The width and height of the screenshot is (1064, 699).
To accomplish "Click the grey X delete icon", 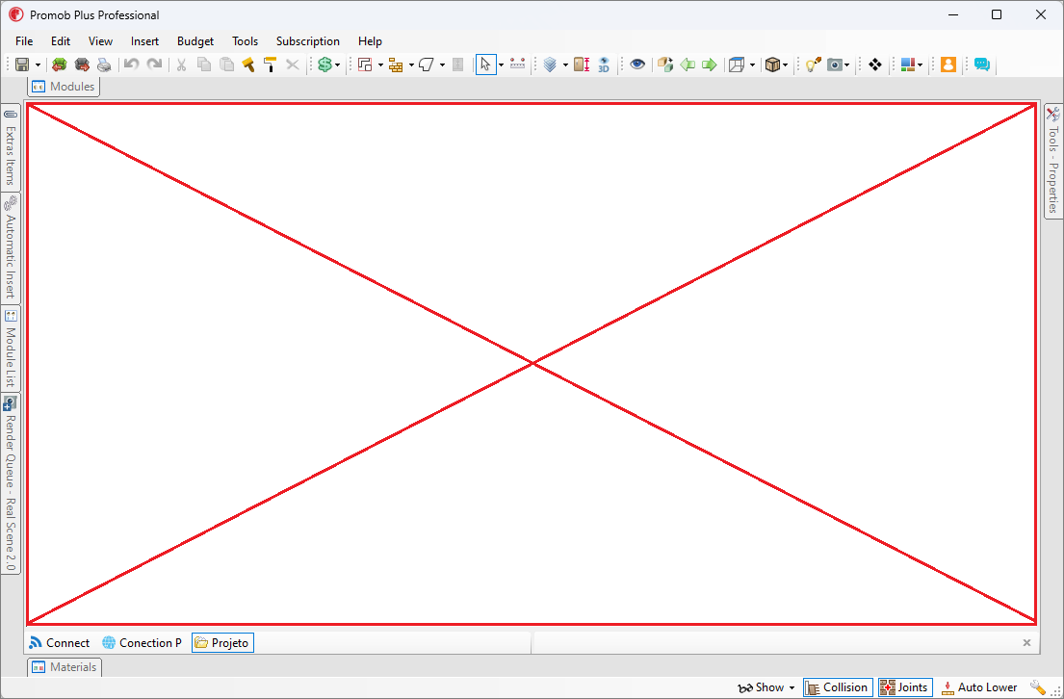I will point(293,65).
